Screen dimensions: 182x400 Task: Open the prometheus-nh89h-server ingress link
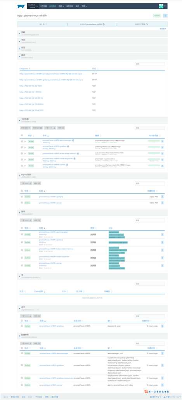50,203
